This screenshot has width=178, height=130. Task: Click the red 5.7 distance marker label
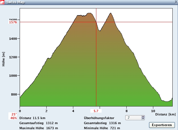(x=96, y=111)
